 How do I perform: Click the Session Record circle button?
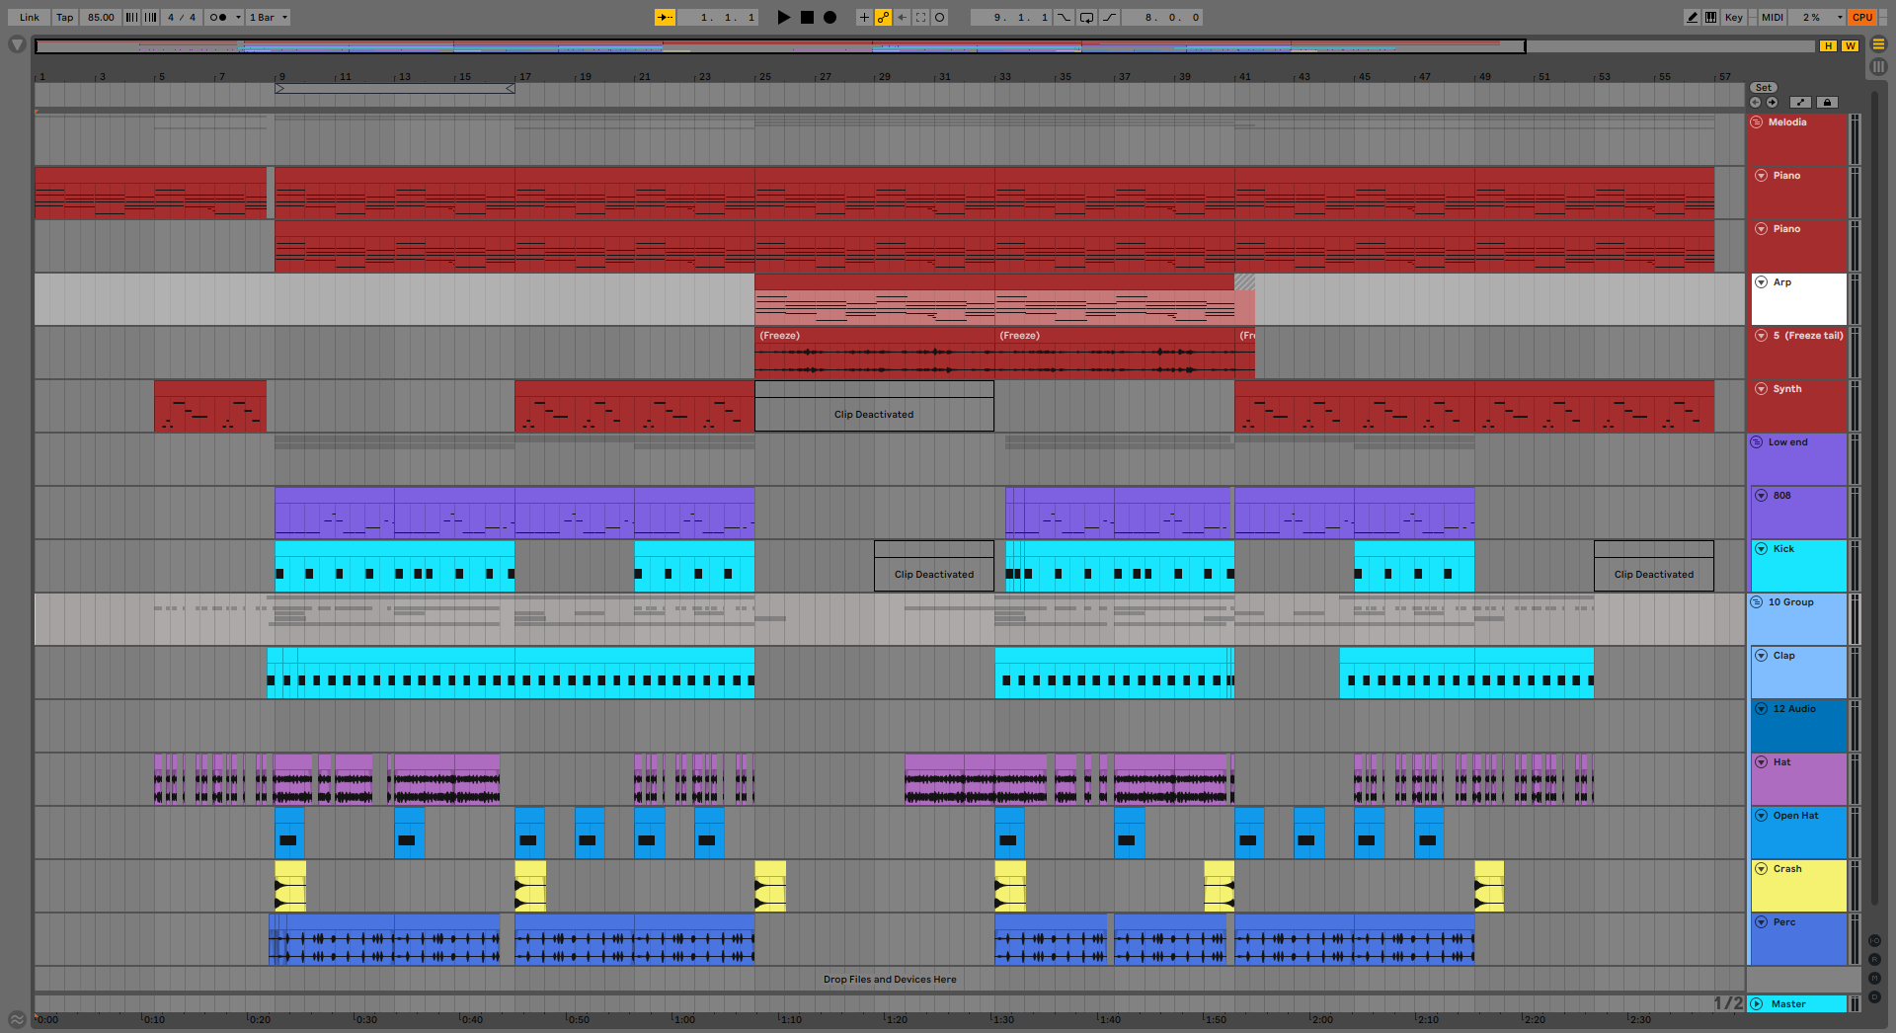coord(939,17)
